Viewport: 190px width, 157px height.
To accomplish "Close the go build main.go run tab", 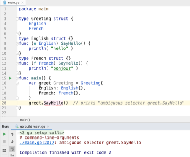I will 48,127.
